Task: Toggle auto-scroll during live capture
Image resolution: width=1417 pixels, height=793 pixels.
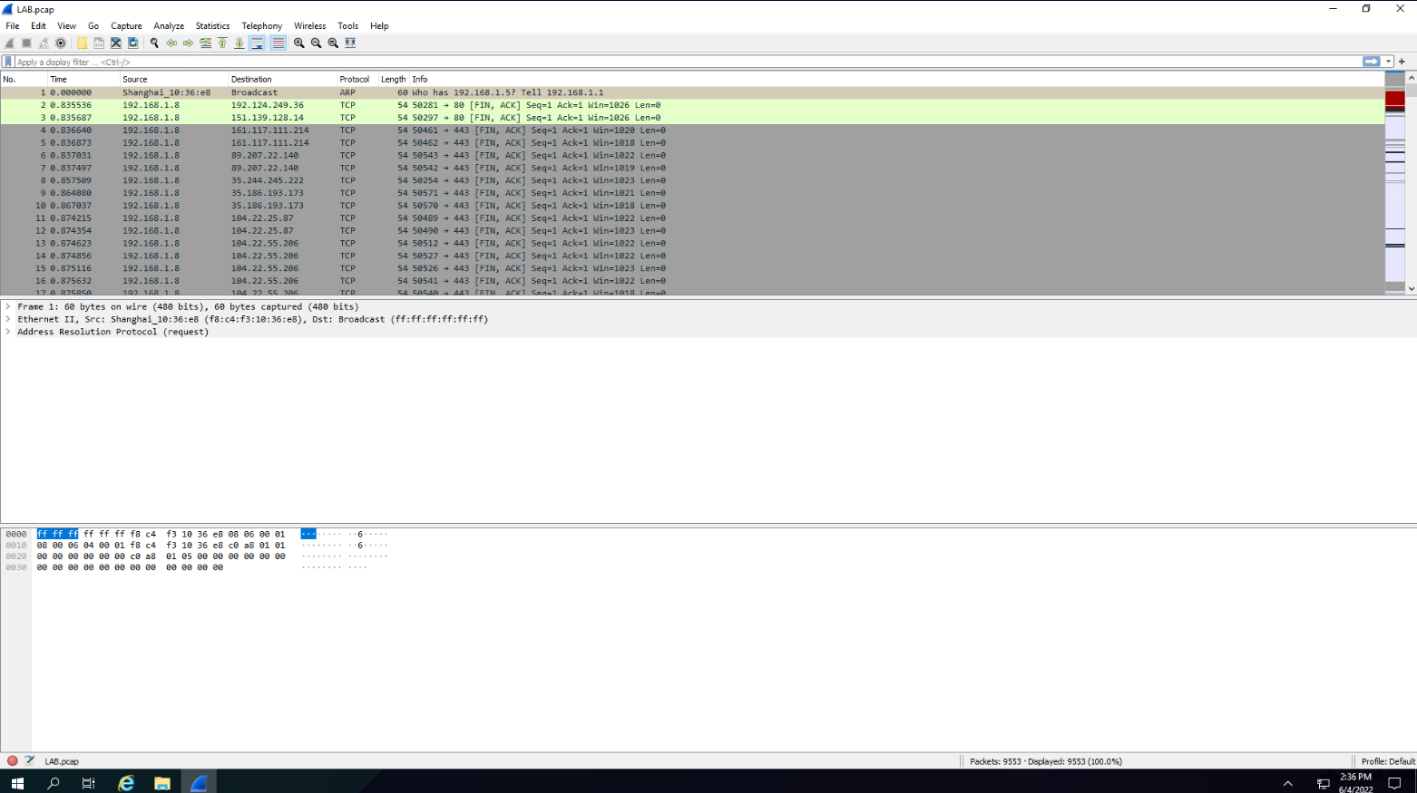Action: tap(258, 43)
